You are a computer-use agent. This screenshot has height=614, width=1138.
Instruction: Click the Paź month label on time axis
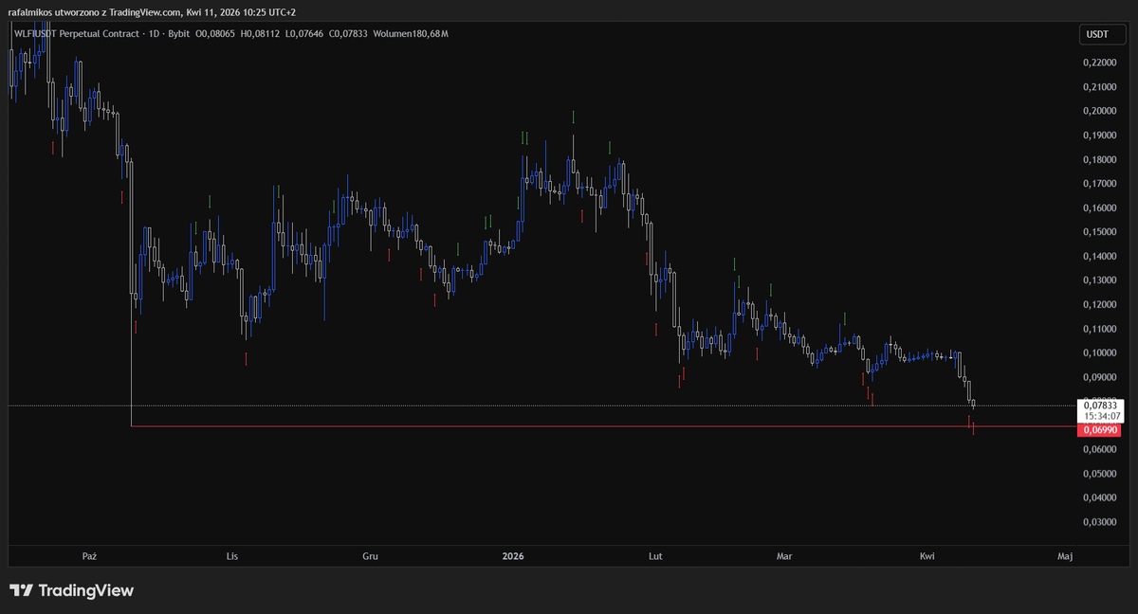pos(89,556)
